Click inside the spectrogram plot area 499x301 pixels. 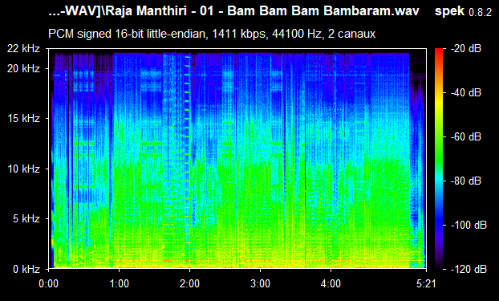(237, 159)
